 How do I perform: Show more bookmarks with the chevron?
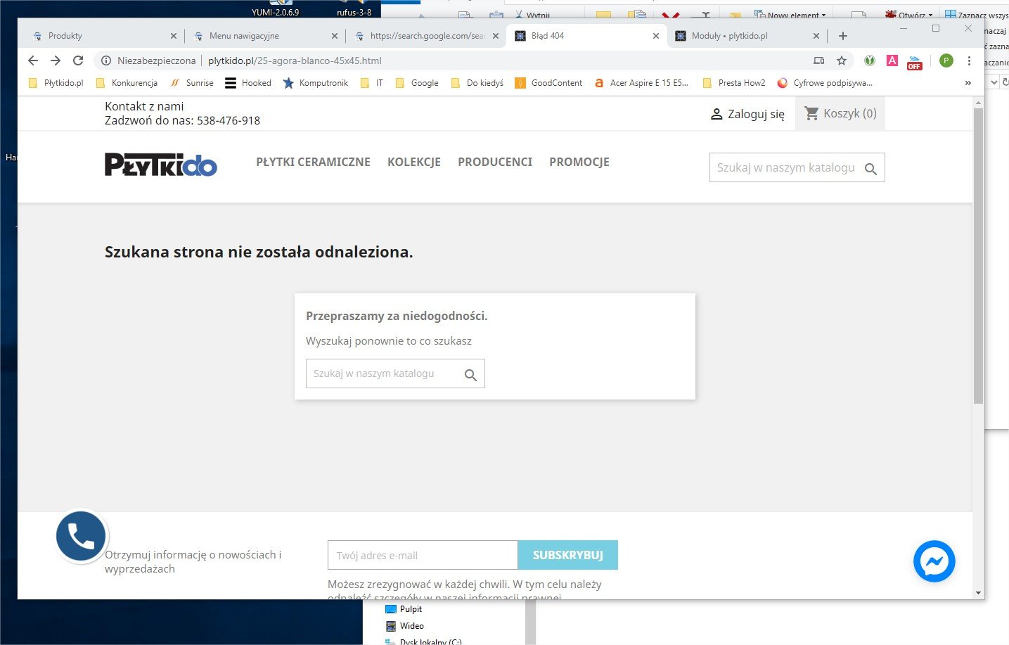[968, 83]
